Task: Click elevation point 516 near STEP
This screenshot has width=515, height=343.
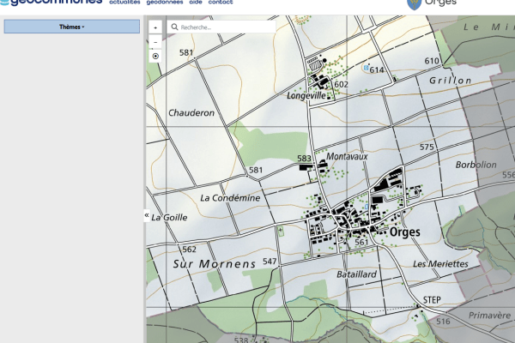Action: pos(443,322)
